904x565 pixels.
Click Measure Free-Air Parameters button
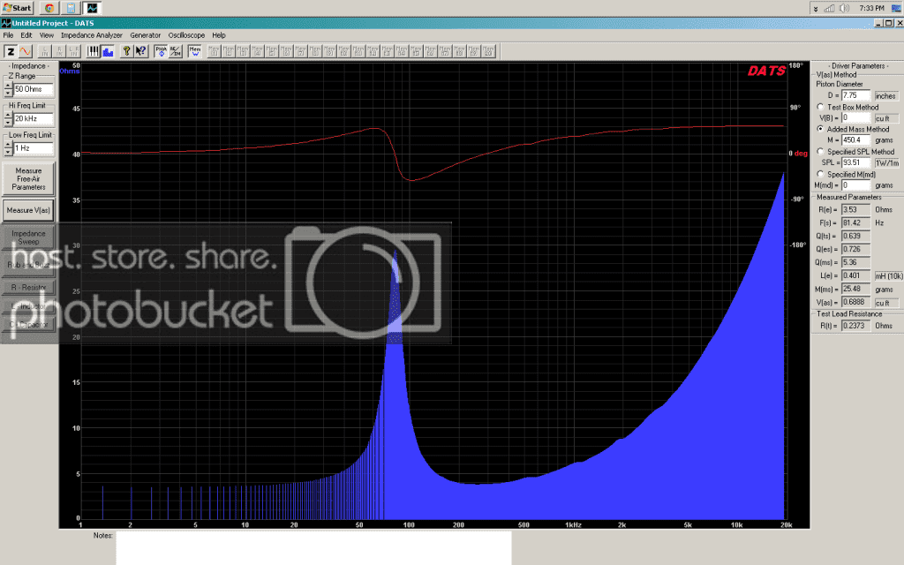[x=29, y=178]
